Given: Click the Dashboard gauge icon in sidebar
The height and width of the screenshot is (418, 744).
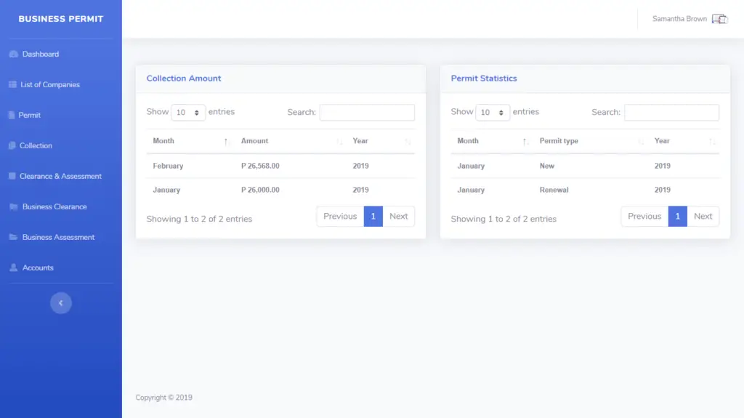Looking at the screenshot, I should pos(13,55).
